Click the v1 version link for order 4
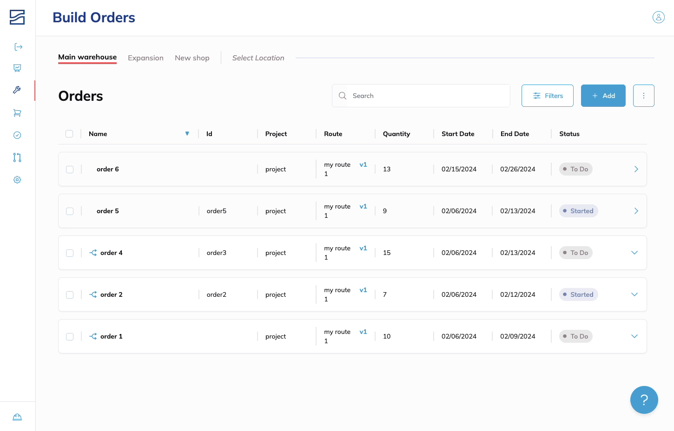This screenshot has height=431, width=674. [363, 248]
